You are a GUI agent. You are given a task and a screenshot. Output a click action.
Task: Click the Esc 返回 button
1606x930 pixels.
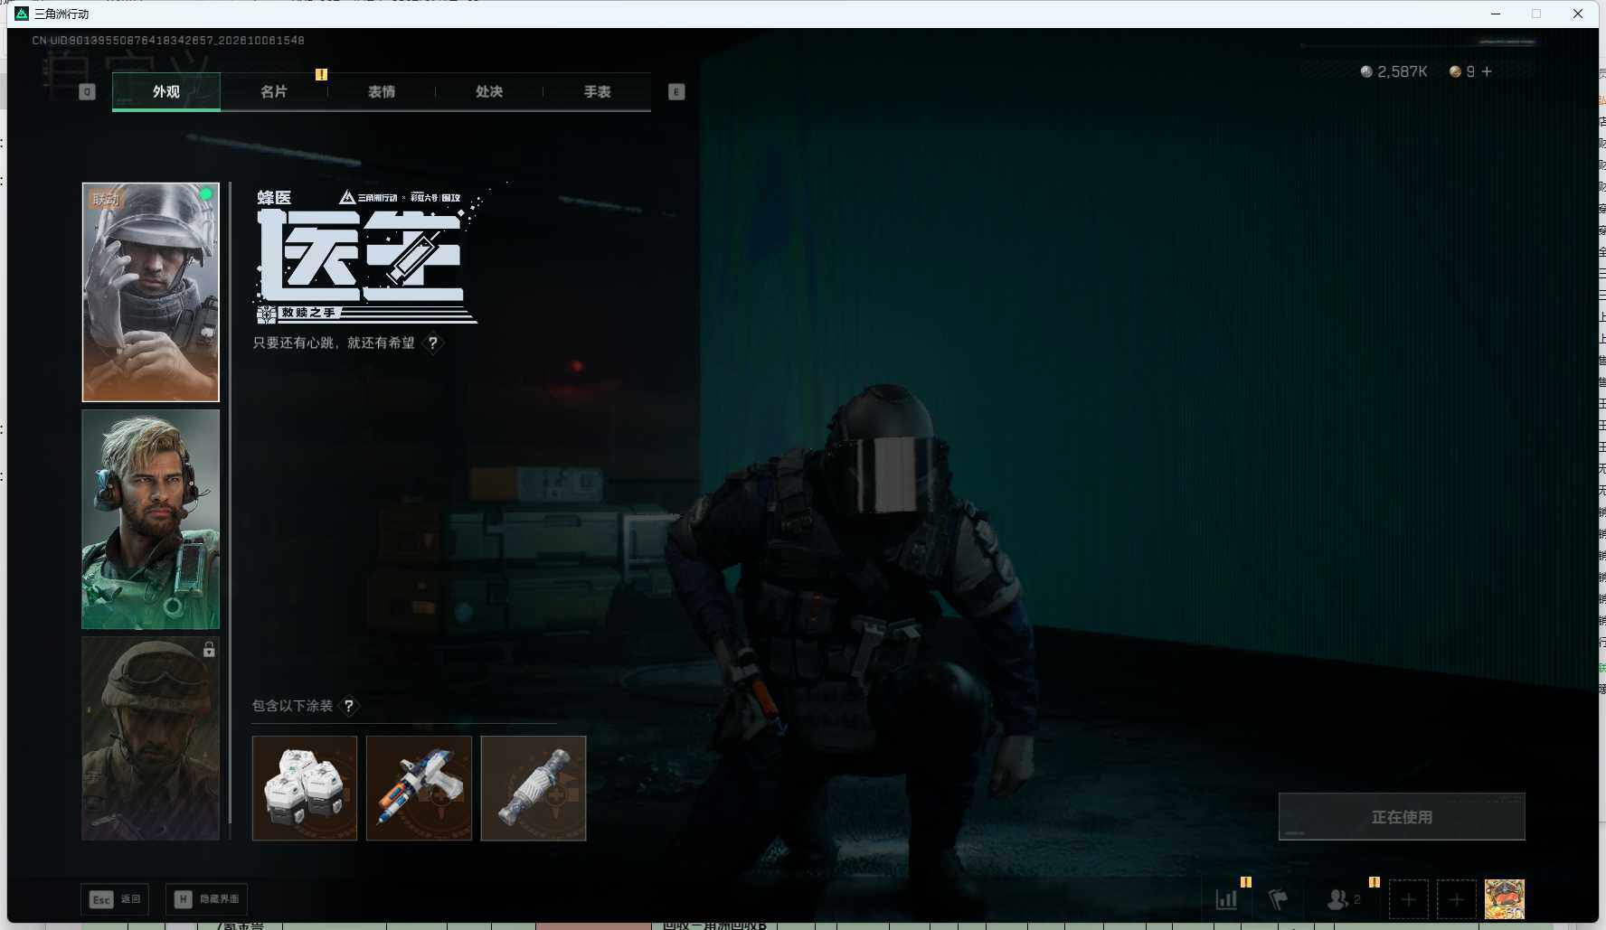(x=115, y=899)
